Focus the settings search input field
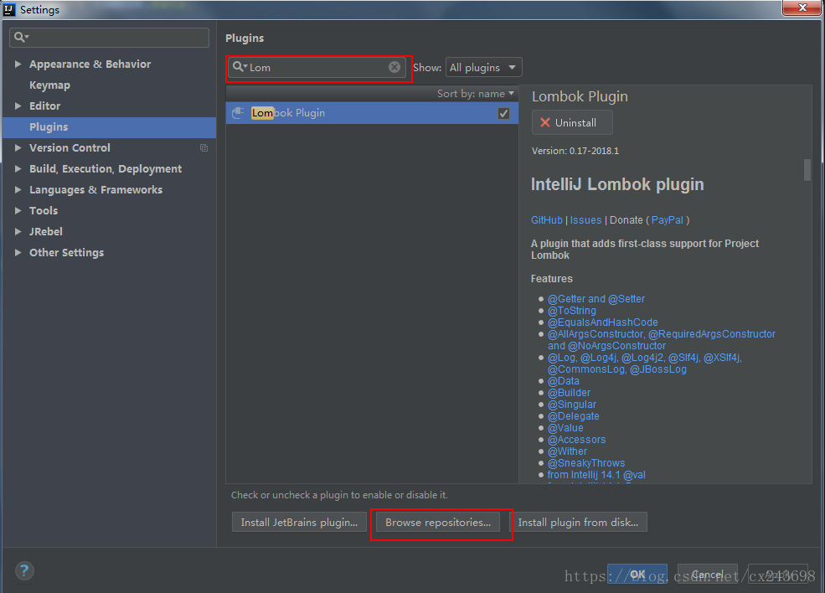825x593 pixels. click(x=110, y=38)
